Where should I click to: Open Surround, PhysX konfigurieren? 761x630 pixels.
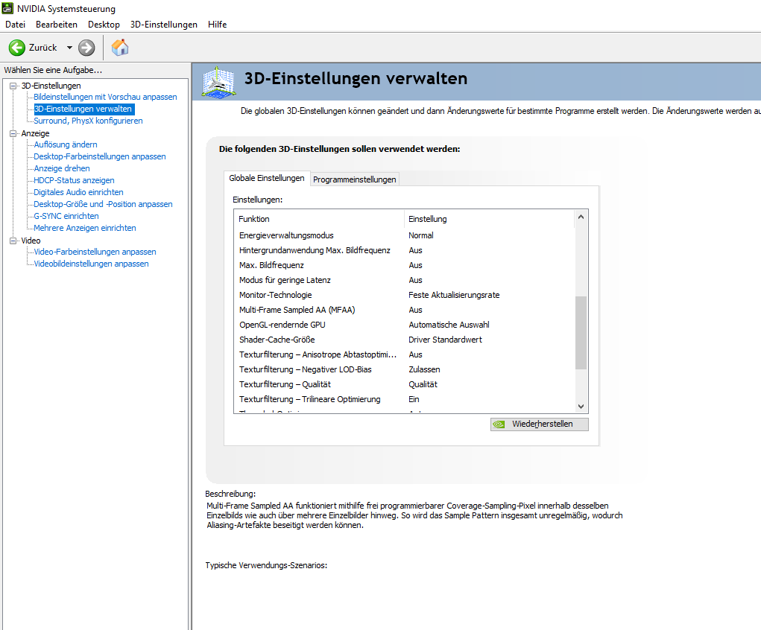coord(89,121)
